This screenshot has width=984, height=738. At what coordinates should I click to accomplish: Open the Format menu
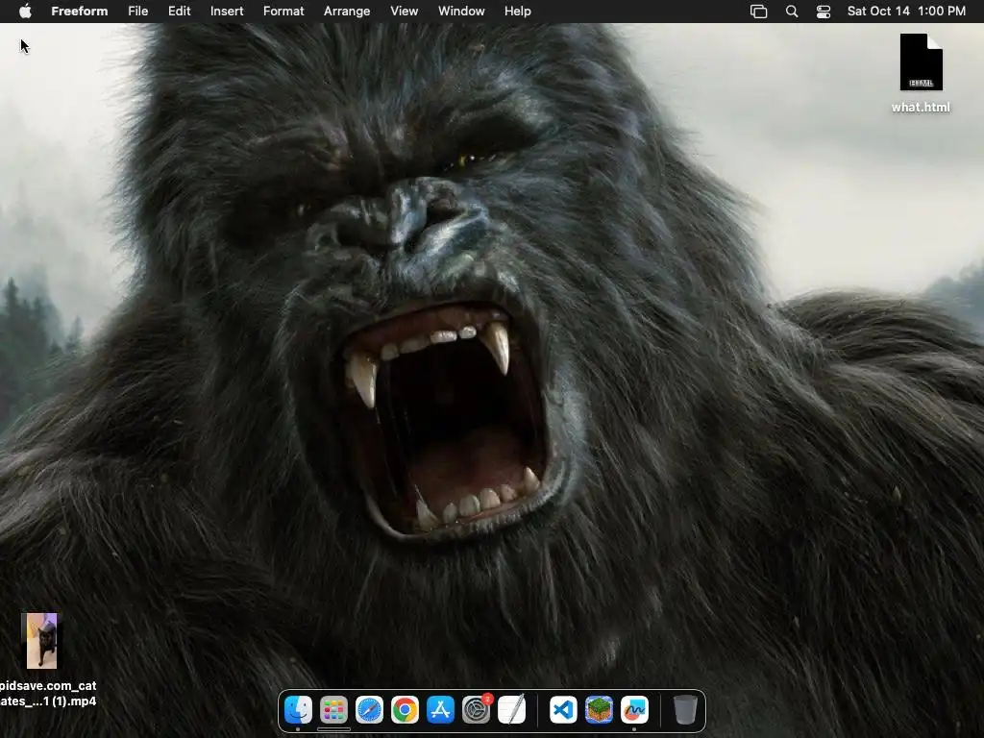(283, 12)
